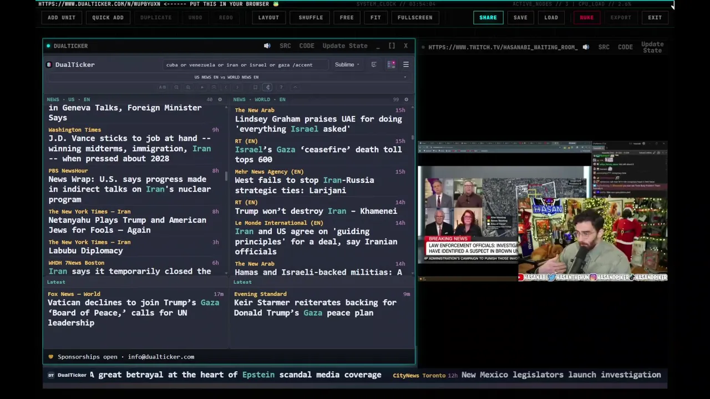Click ADD UNIT in top toolbar
The height and width of the screenshot is (399, 710).
tap(62, 18)
